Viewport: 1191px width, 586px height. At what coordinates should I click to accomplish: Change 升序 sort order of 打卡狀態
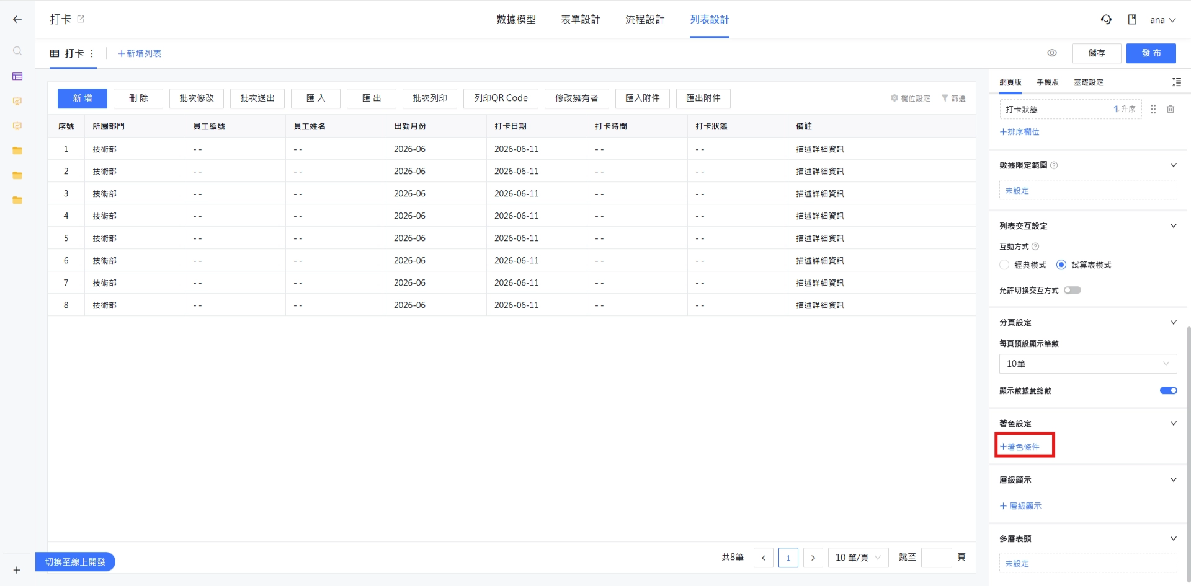[x=1125, y=109]
